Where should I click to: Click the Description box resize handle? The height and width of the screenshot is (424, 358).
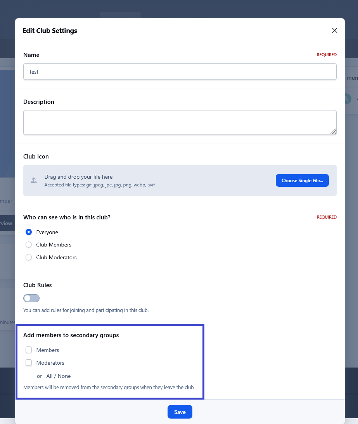pyautogui.click(x=333, y=131)
